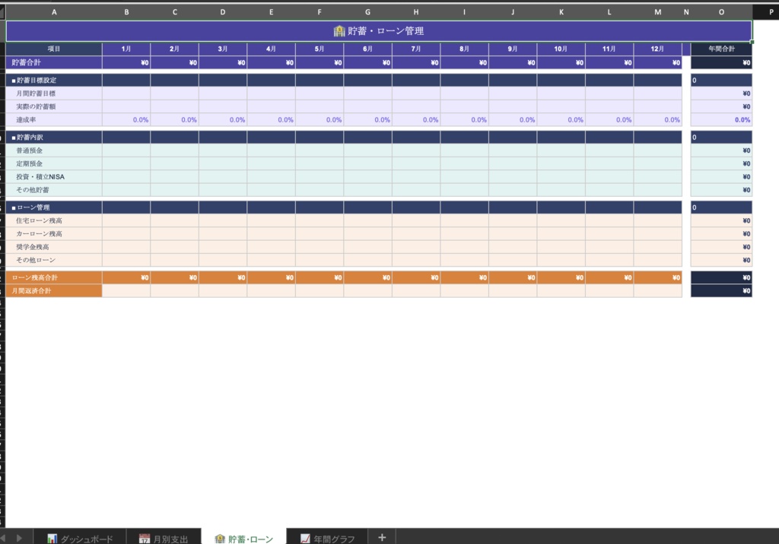Select the 実際の貯蓄額 label cell
Screen dimensions: 779x544
[54, 106]
